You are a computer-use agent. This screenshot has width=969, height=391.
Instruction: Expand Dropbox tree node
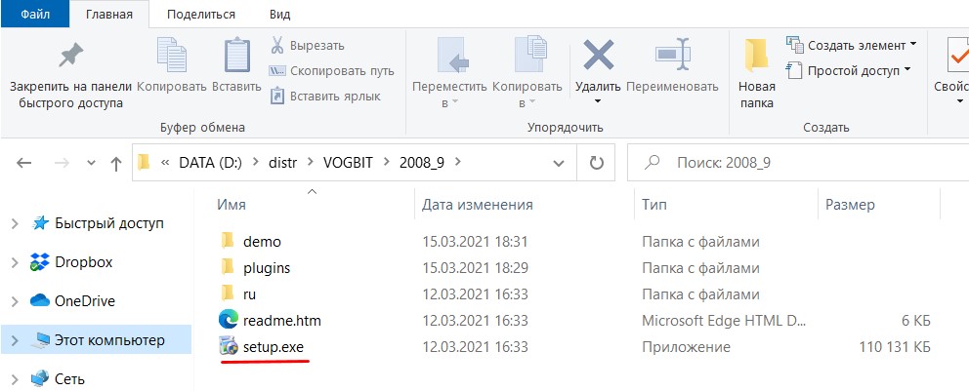click(x=15, y=262)
